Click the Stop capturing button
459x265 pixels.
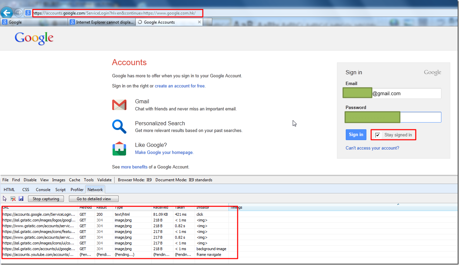click(x=46, y=199)
